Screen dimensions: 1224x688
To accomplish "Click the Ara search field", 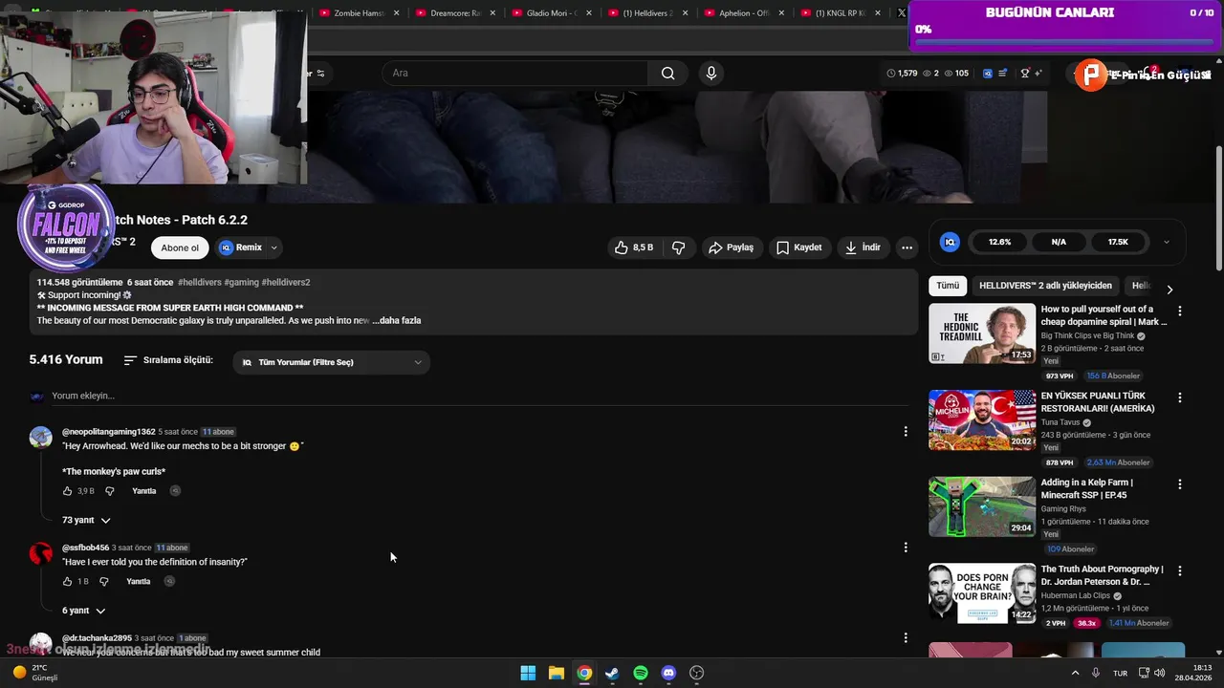I will 515,74.
